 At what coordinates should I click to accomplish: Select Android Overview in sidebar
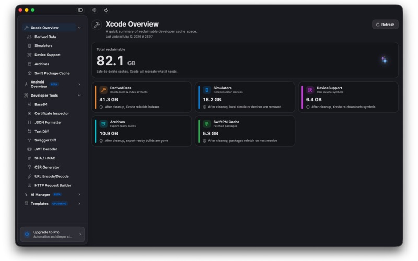click(x=39, y=84)
